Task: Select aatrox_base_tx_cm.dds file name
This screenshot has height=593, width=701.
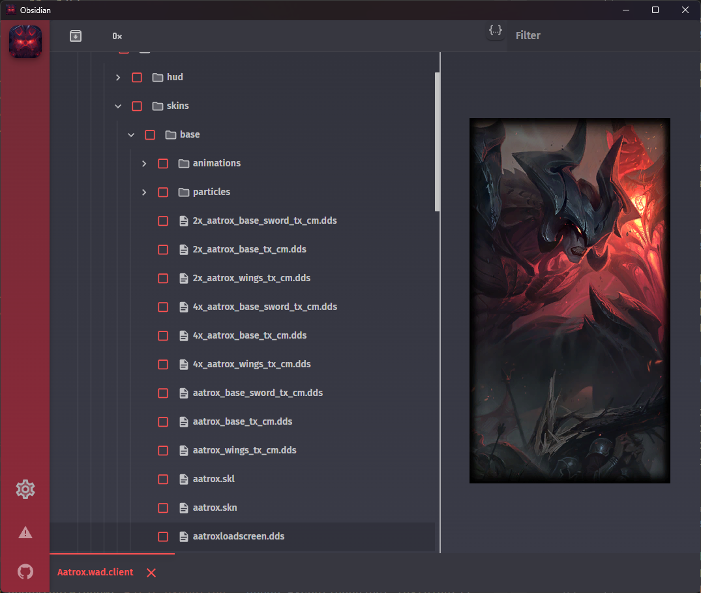Action: pos(243,421)
